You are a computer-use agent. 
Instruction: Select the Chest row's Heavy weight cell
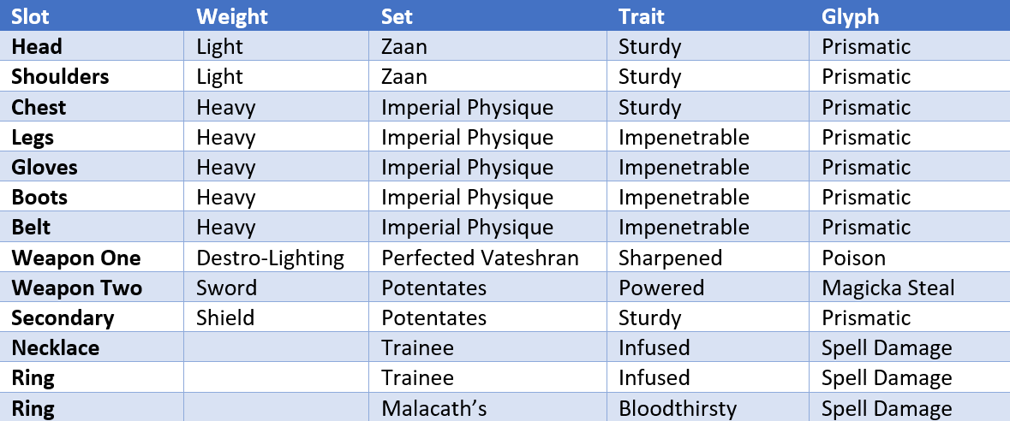(x=277, y=106)
